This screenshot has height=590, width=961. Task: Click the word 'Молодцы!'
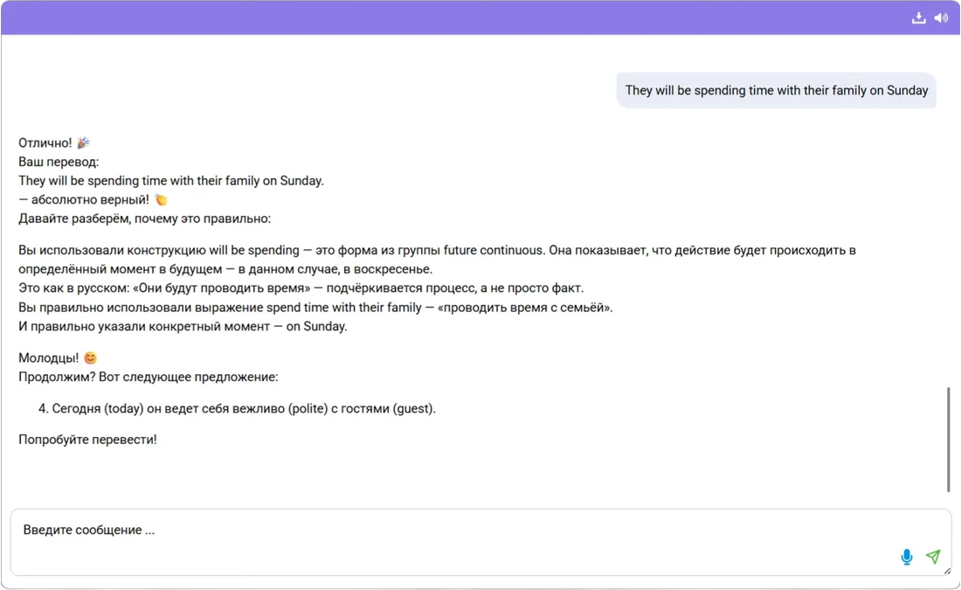(x=48, y=357)
